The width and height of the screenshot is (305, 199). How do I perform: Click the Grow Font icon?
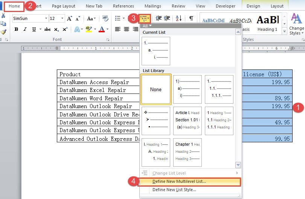click(69, 19)
